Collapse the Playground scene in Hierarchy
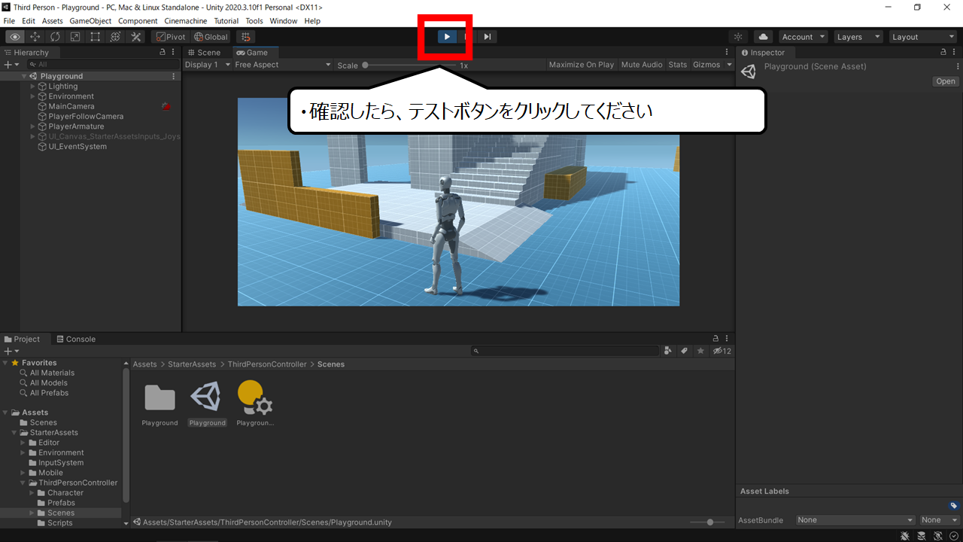Screen dimensions: 963x542 (x=24, y=76)
